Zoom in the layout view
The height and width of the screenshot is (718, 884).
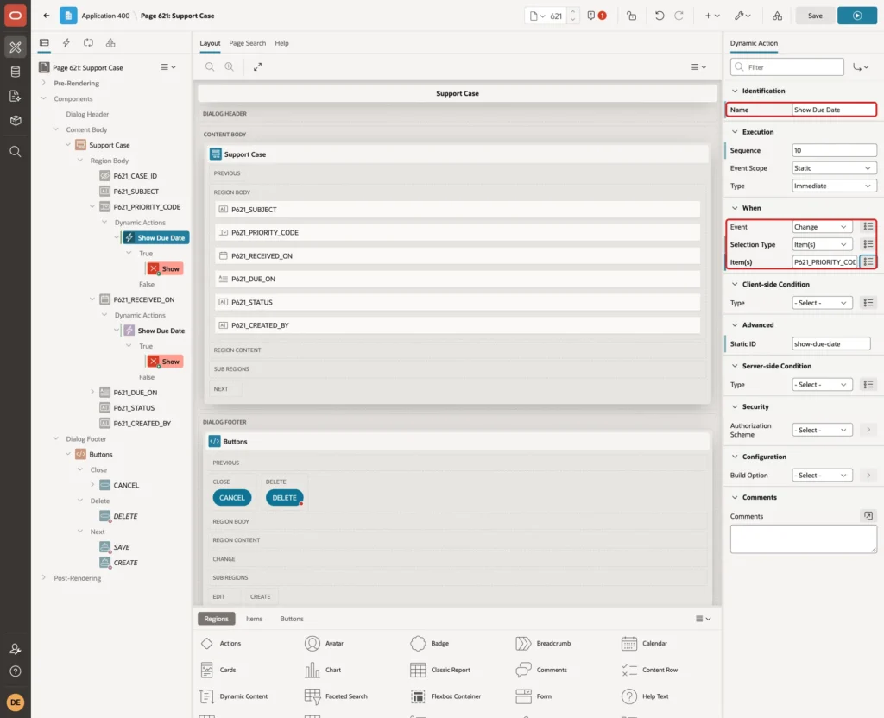click(229, 66)
